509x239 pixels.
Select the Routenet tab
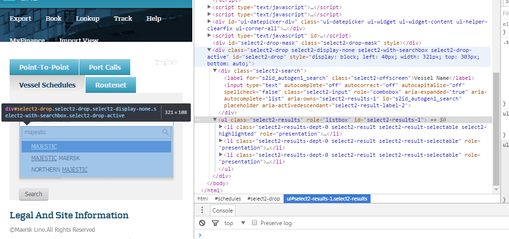click(x=111, y=85)
